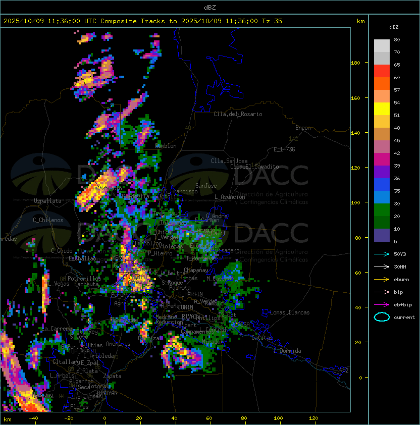420x425 pixels.
Task: Click the cyan ellipse 'current' icon
Action: pos(382,317)
